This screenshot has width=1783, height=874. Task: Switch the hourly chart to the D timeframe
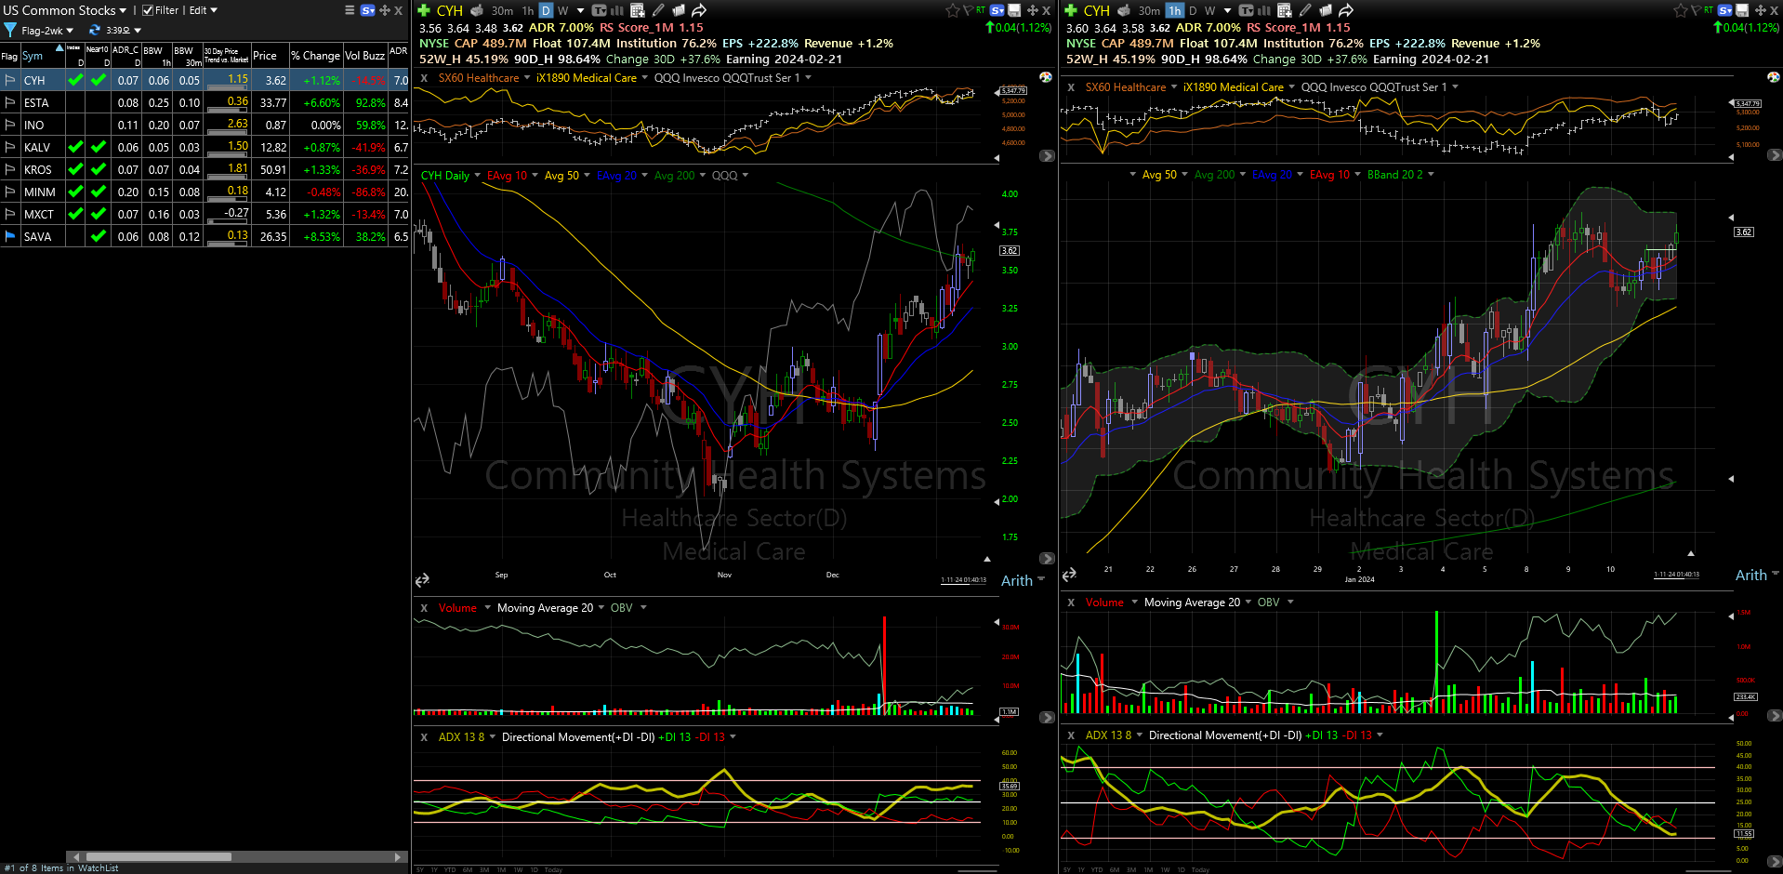pos(1193,10)
